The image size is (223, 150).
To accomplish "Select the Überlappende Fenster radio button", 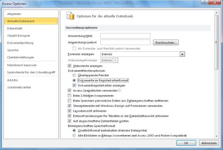I will pos(74,75).
